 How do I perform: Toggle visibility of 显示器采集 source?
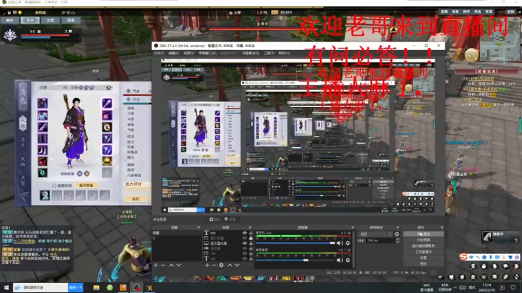[x=245, y=243]
